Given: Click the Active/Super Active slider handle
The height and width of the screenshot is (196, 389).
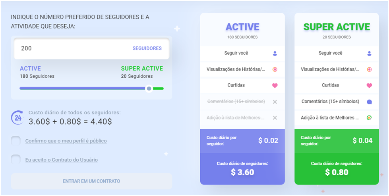Looking at the screenshot, I should point(149,88).
